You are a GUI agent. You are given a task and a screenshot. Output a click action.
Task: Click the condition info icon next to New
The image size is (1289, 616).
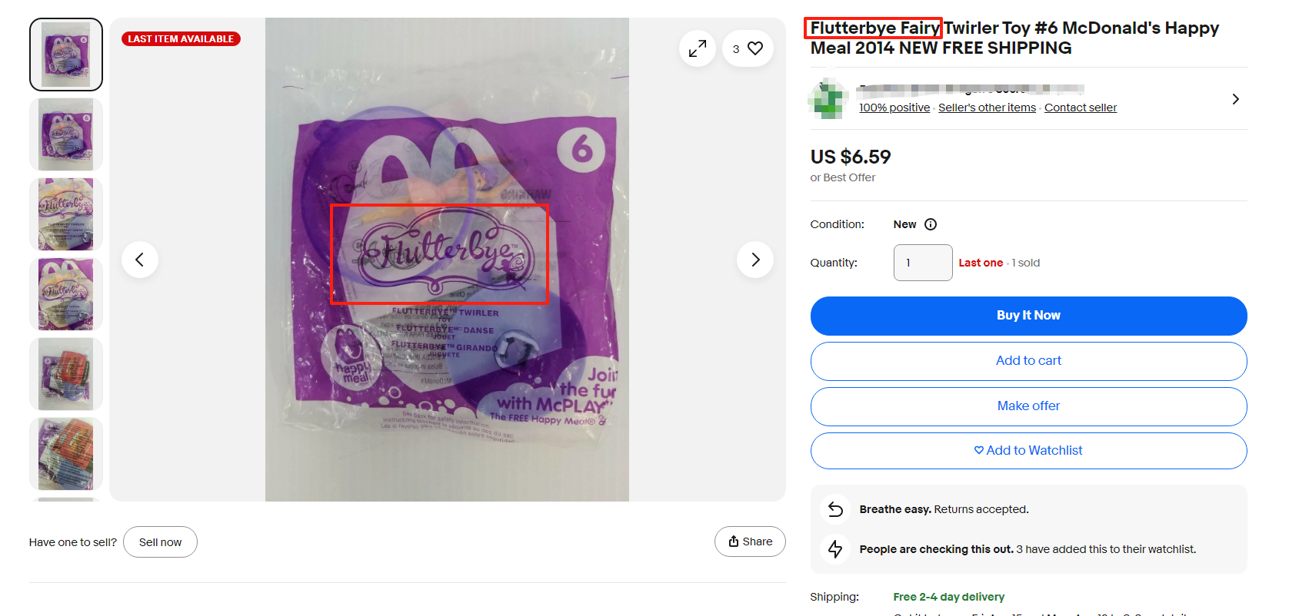[931, 224]
